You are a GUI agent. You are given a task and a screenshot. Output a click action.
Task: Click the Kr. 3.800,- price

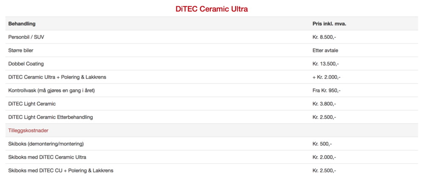(x=324, y=104)
